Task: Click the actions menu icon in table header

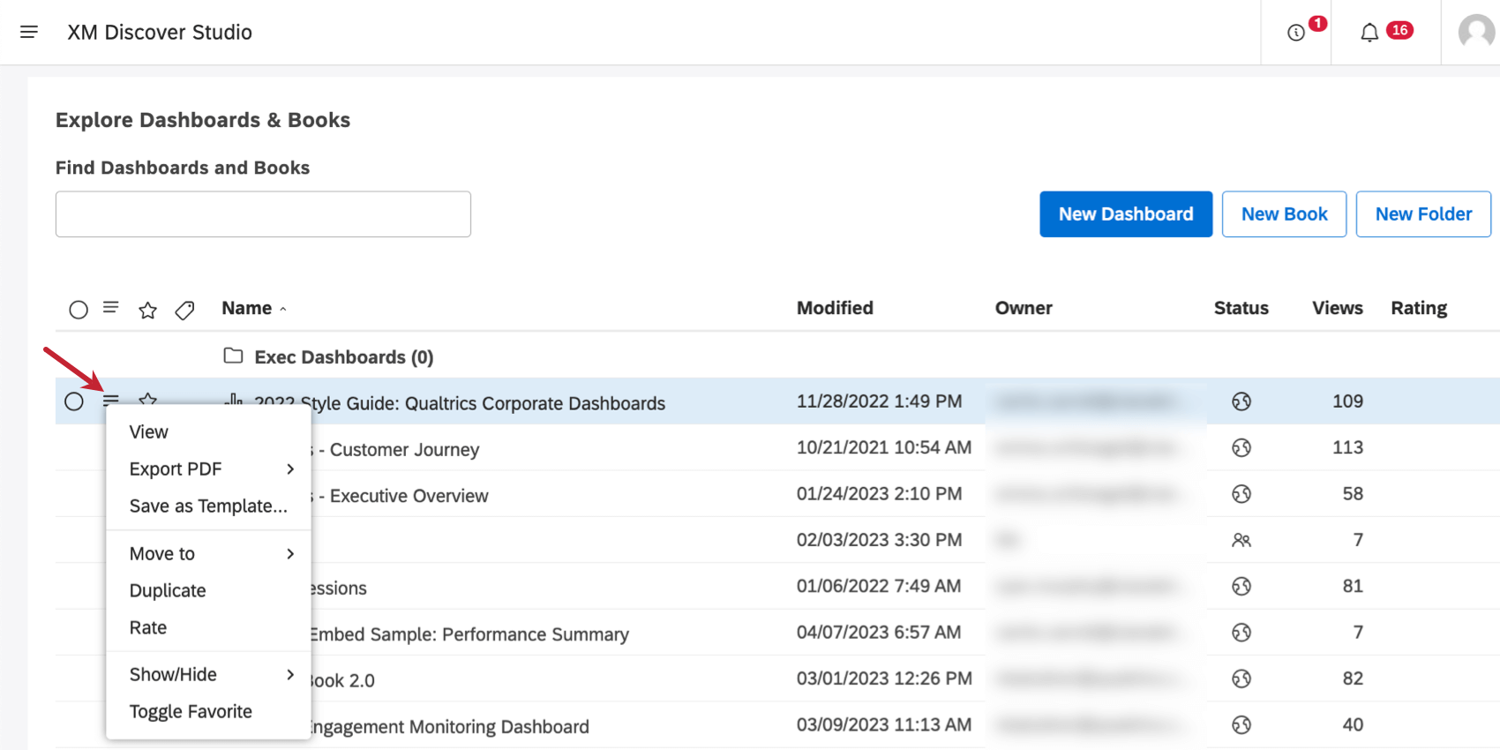Action: click(110, 308)
